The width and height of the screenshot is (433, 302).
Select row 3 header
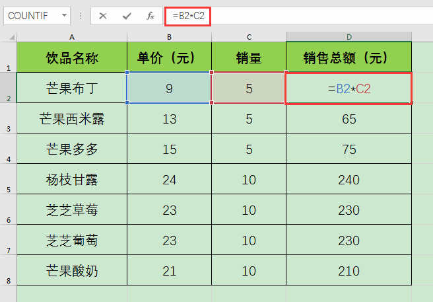(9, 118)
